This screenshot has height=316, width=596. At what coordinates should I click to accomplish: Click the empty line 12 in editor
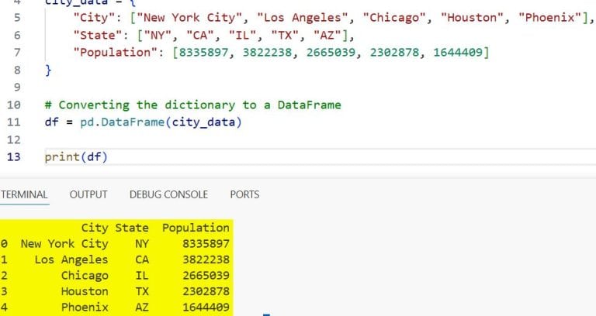[304, 139]
